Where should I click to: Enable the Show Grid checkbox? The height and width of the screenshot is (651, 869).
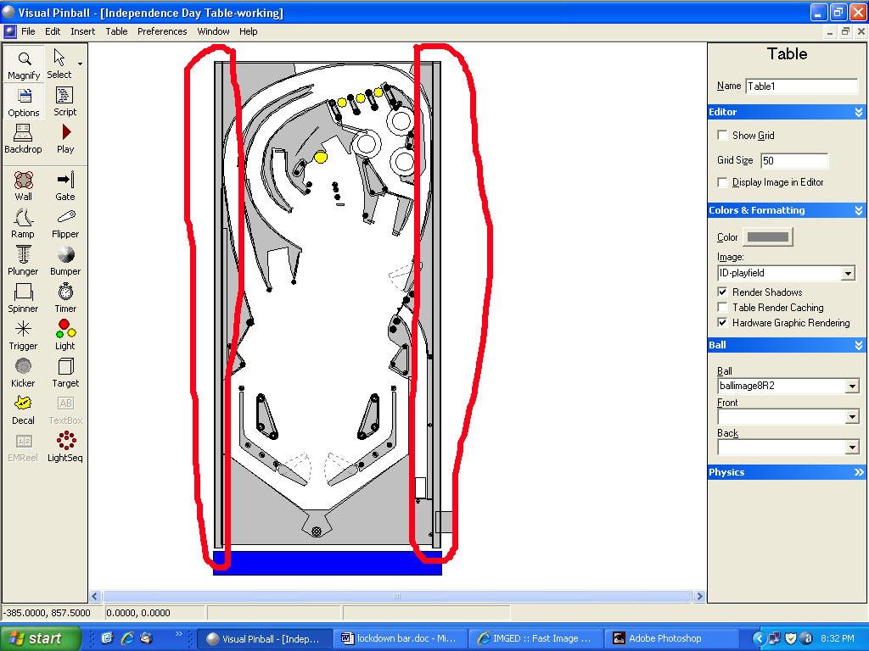(x=722, y=136)
